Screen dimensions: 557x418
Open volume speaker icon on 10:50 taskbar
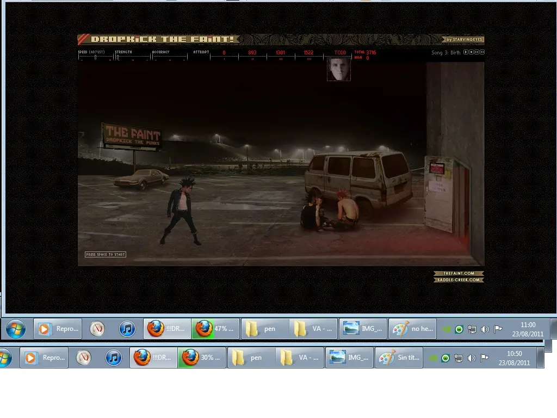pyautogui.click(x=472, y=358)
